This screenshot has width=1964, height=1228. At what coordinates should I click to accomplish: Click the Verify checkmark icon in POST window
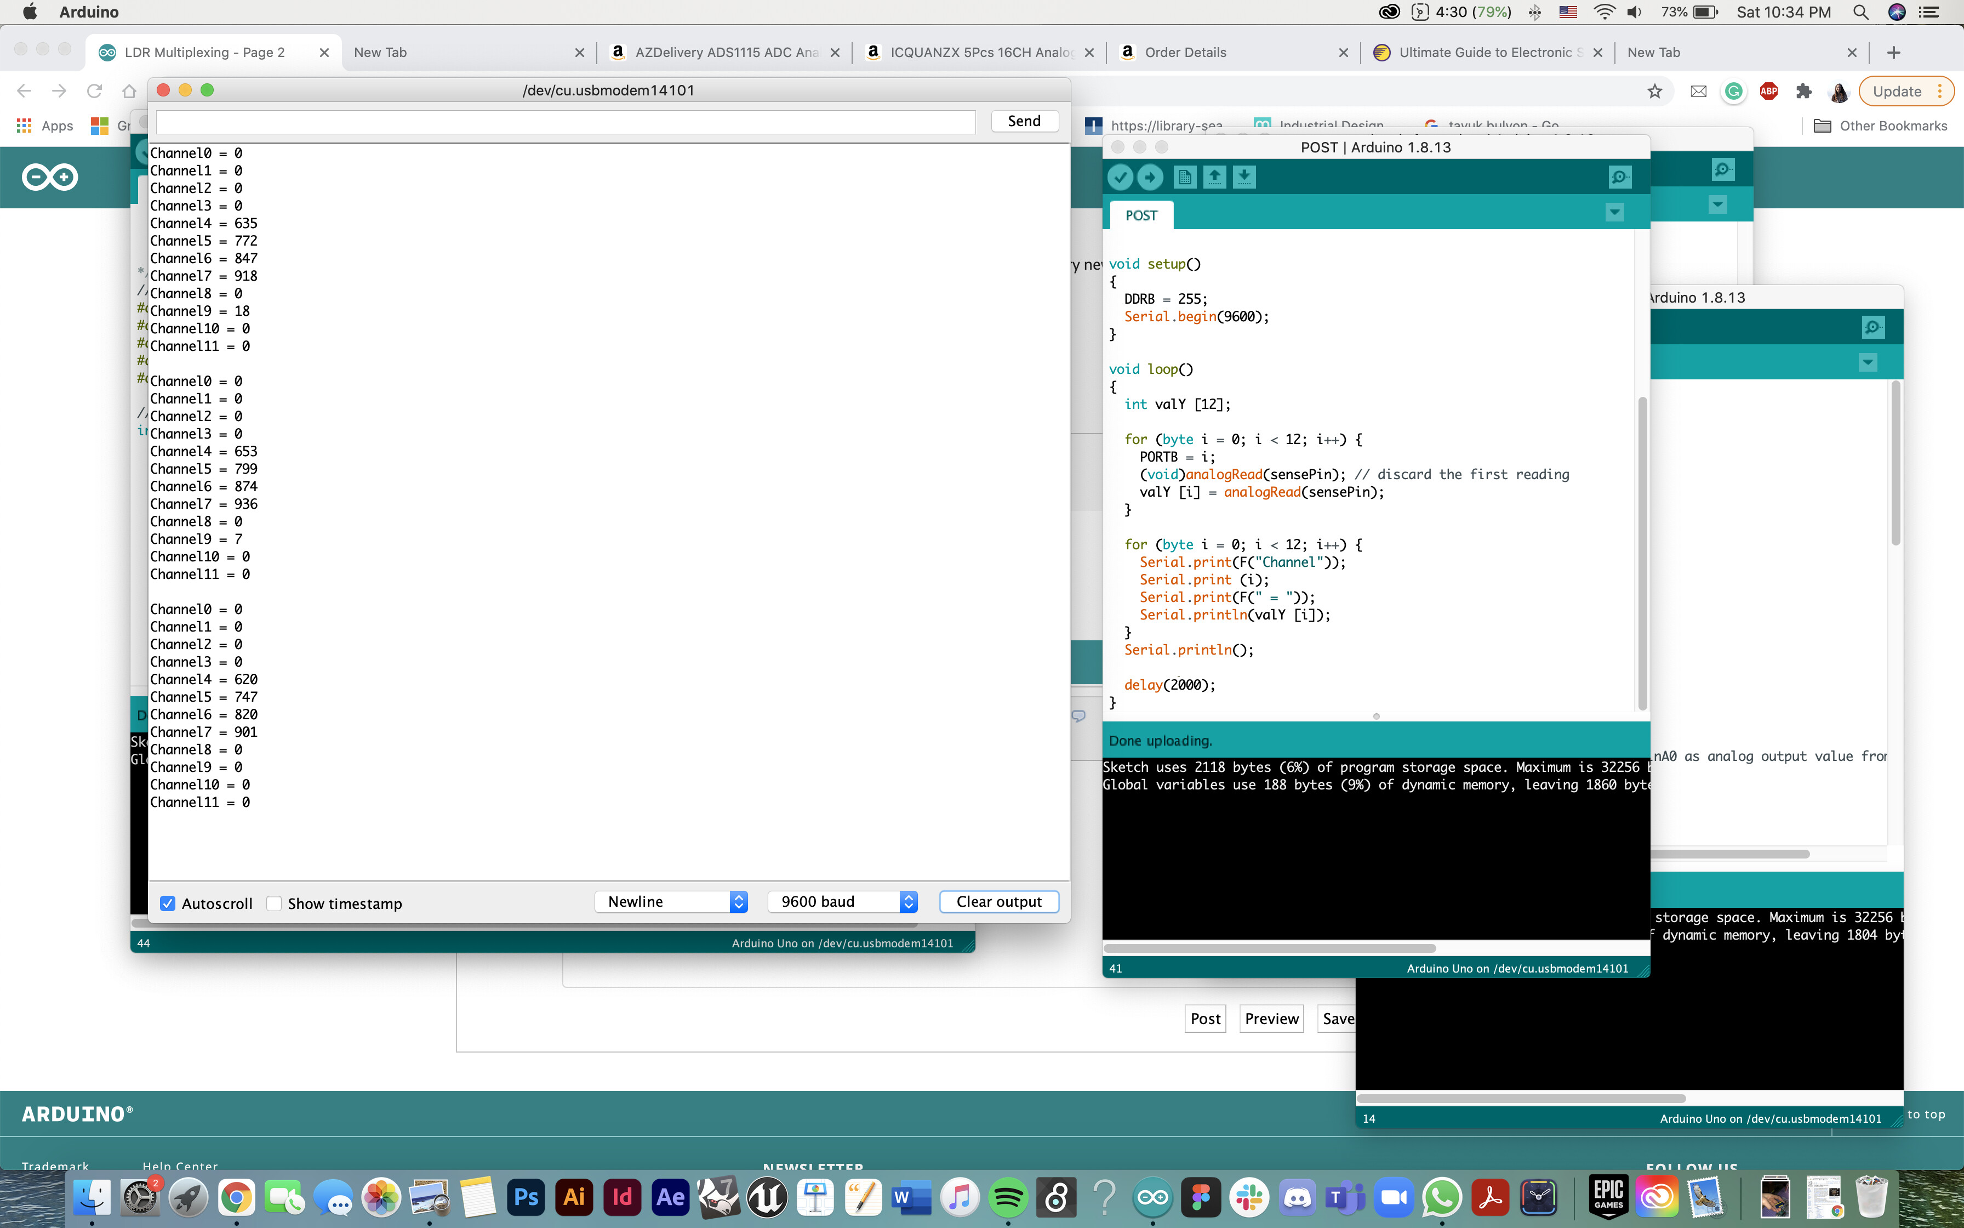1120,177
